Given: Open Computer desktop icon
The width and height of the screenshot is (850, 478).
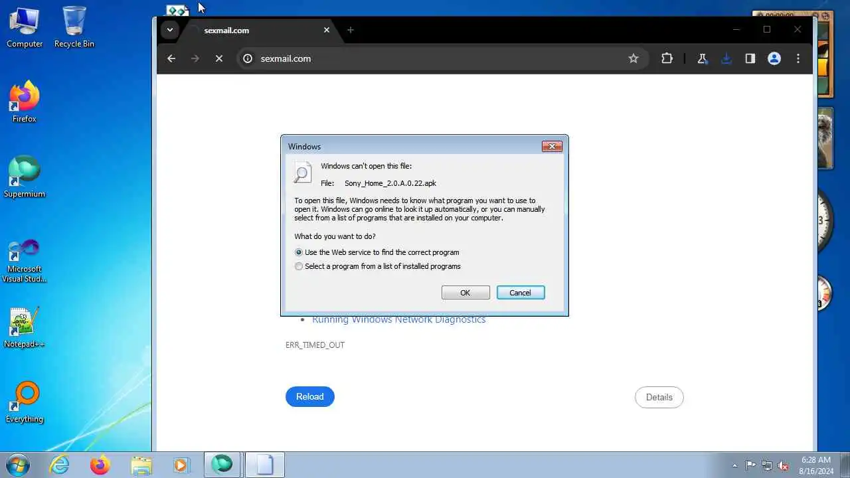Looking at the screenshot, I should pos(25,27).
